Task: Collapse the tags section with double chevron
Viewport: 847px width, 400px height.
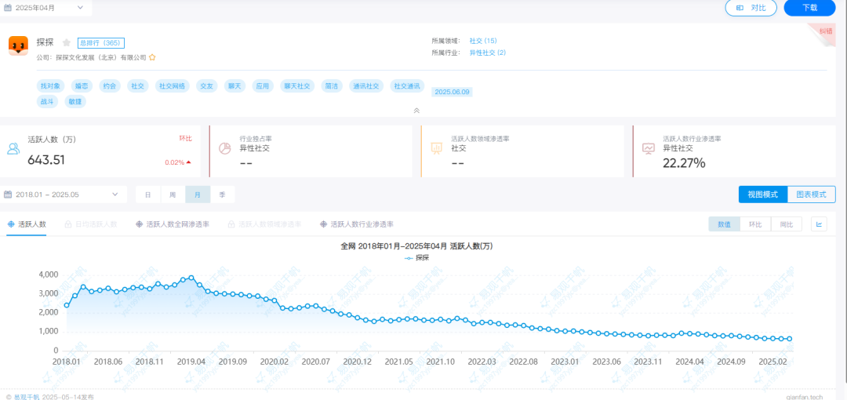Action: (x=416, y=111)
